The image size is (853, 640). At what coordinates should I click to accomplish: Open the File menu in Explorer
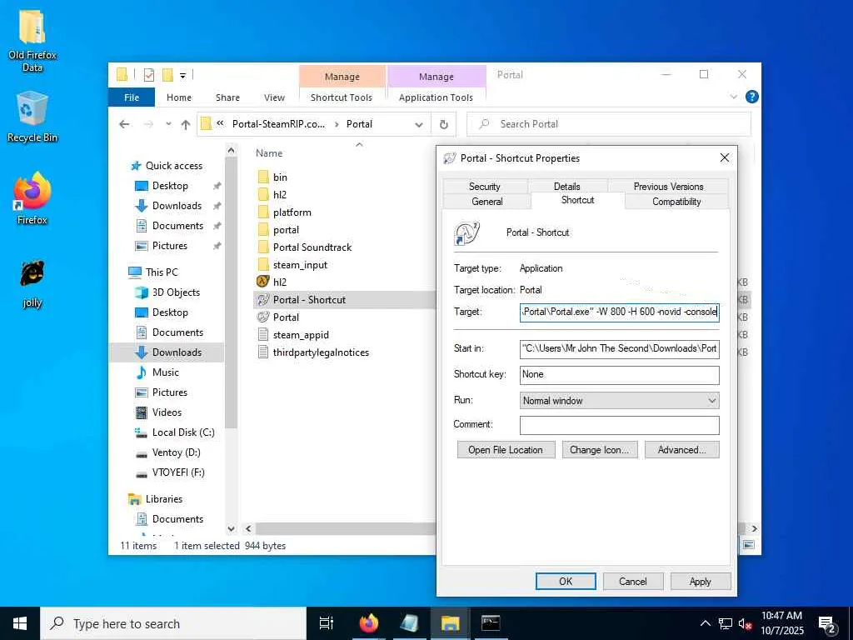pos(132,97)
